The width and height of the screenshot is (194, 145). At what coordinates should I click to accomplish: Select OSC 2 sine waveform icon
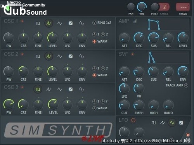pyautogui.click(x=81, y=56)
